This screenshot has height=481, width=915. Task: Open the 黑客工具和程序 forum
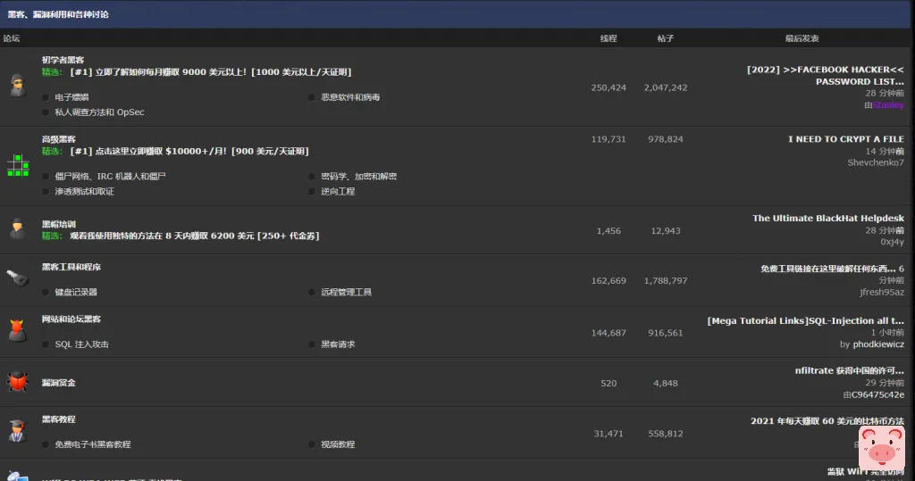[x=71, y=267]
